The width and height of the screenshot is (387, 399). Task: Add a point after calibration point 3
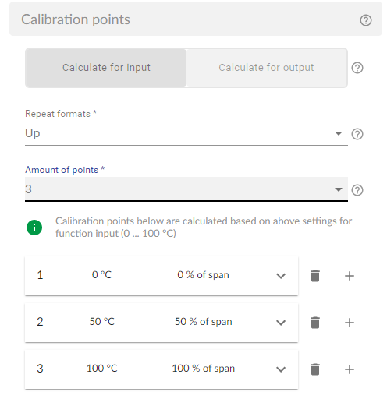click(350, 369)
